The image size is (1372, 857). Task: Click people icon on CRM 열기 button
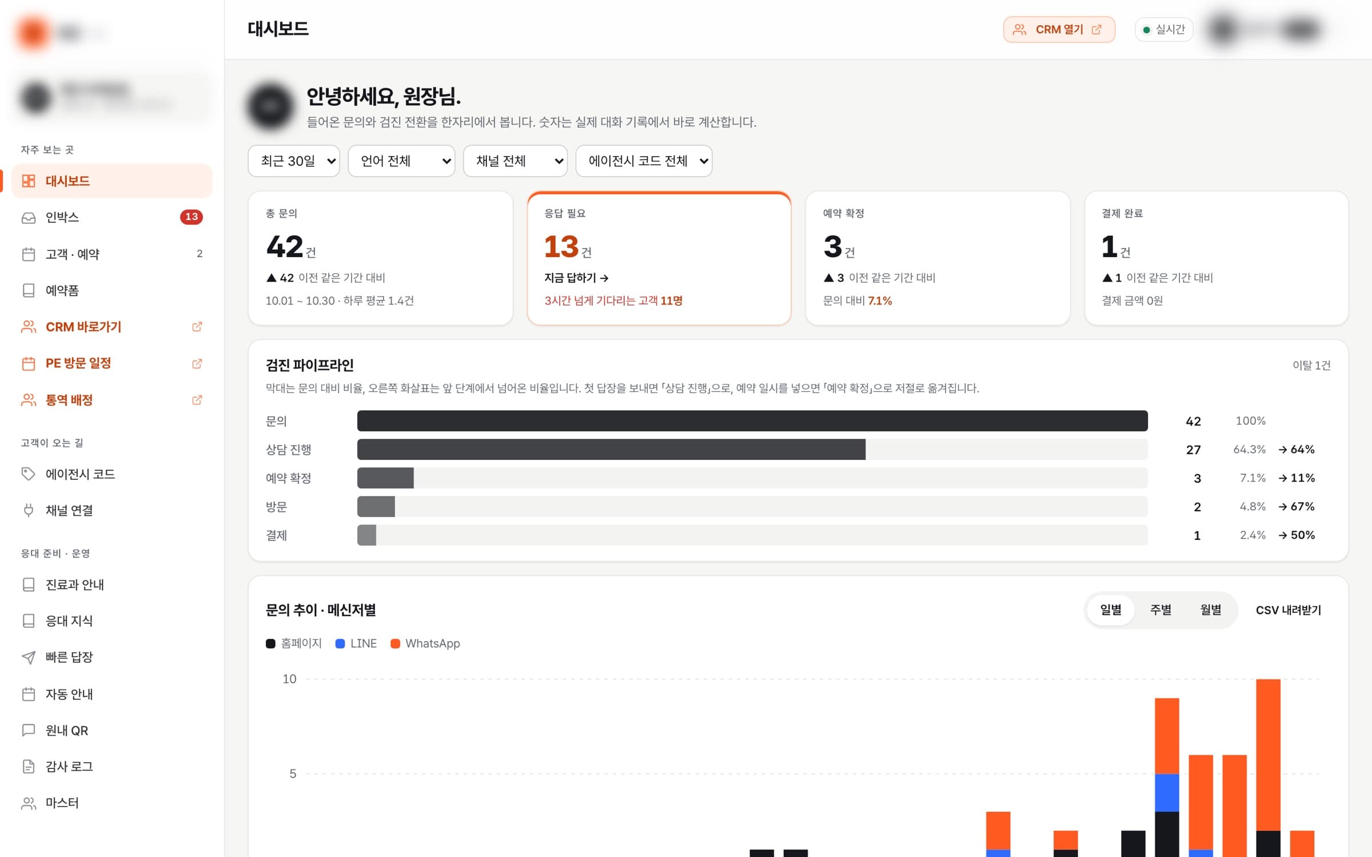click(x=1019, y=30)
